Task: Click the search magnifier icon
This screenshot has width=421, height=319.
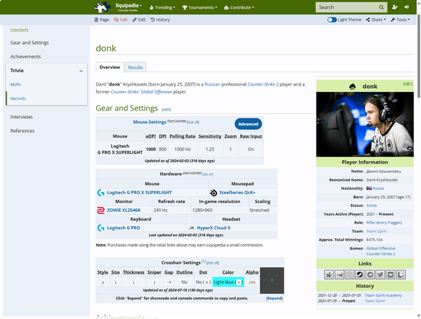Action: [382, 7]
